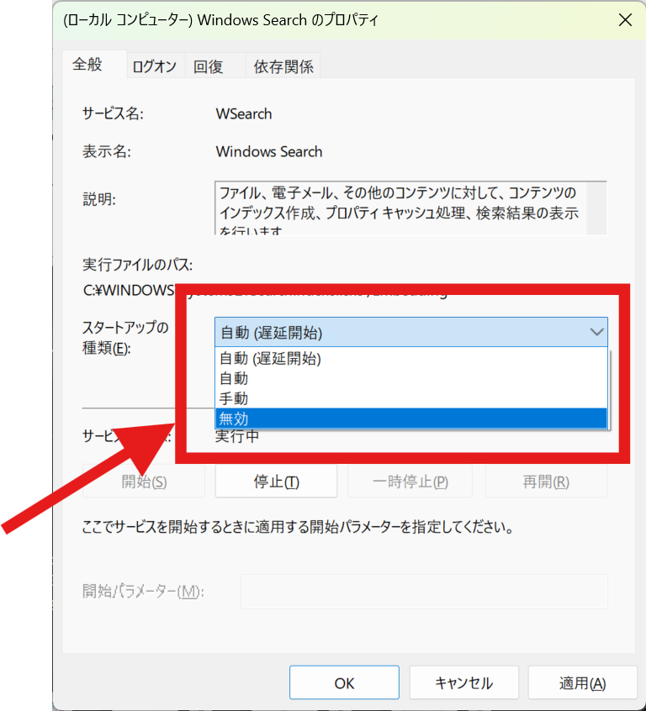Viewport: 646px width, 711px height.
Task: Click the 実行中 service status text
Action: (x=237, y=436)
